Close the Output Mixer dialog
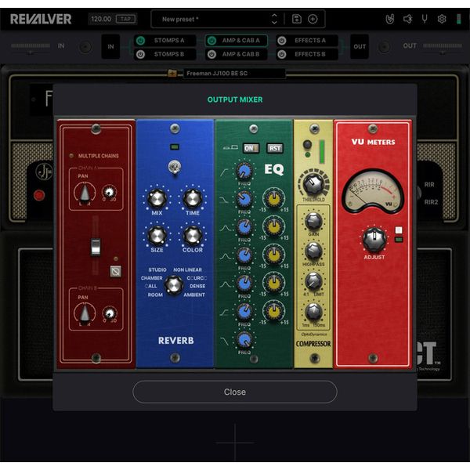This screenshot has height=470, width=470. click(x=235, y=392)
